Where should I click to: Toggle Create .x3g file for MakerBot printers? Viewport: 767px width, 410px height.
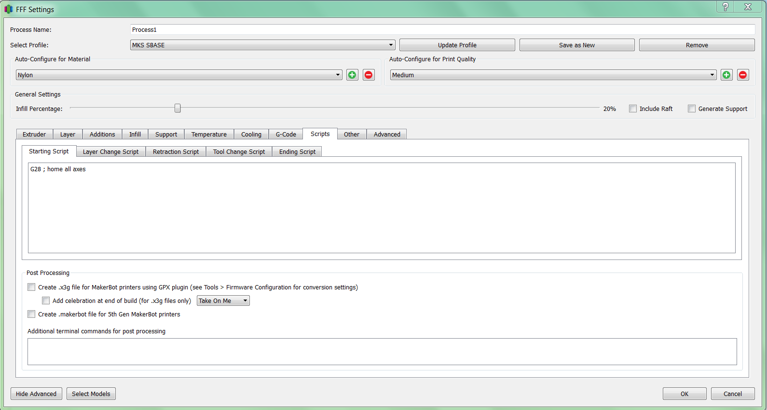click(x=31, y=287)
